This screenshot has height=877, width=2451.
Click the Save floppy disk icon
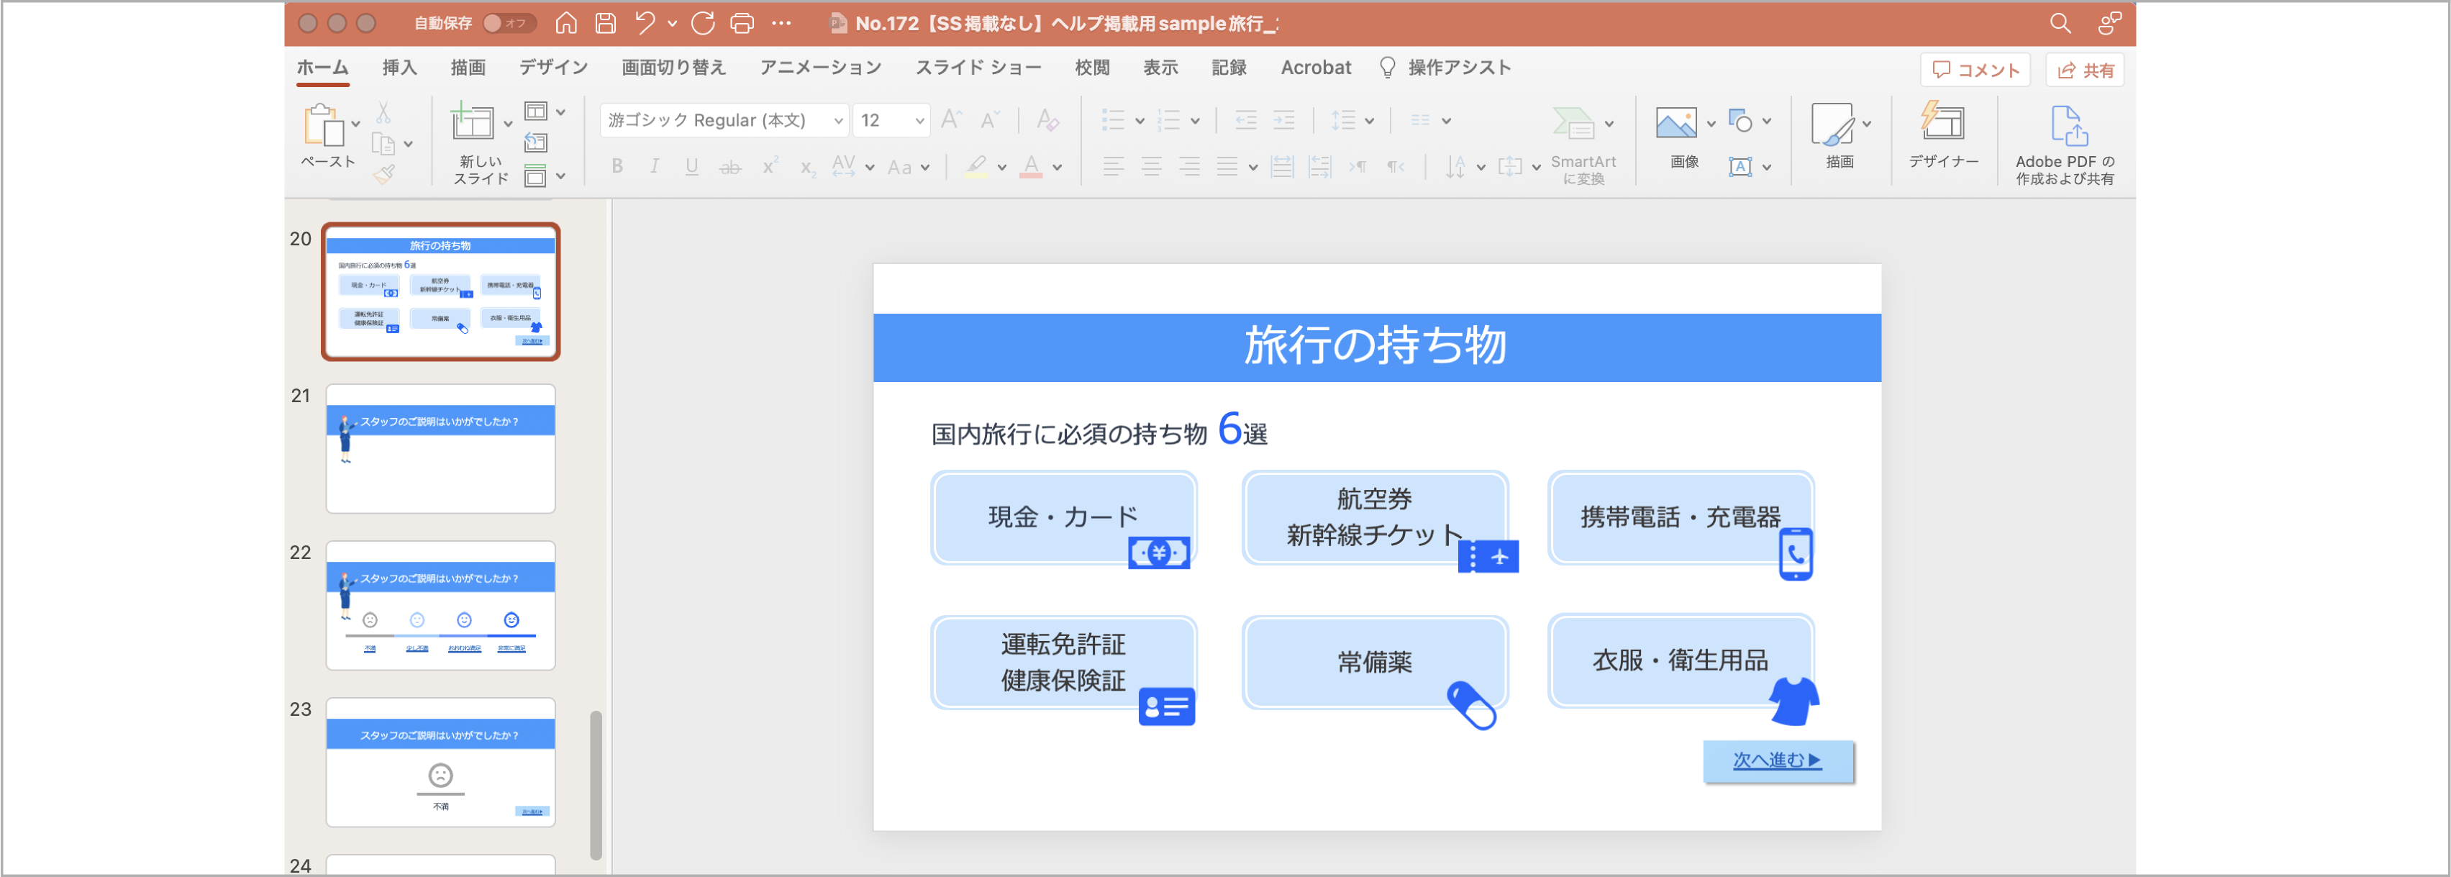(606, 23)
